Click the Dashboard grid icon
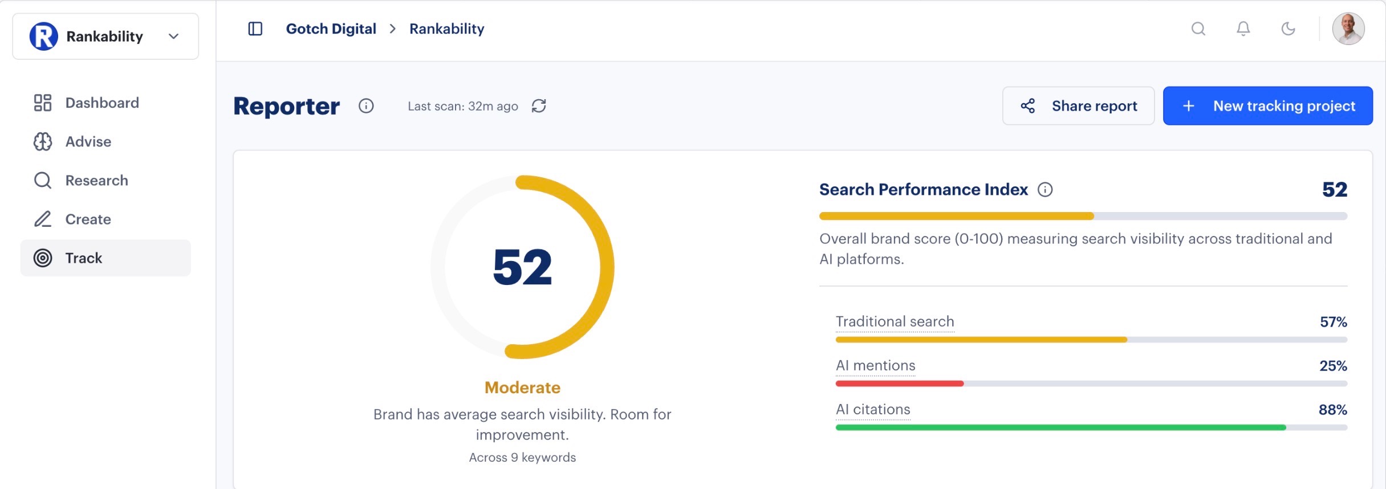Image resolution: width=1386 pixels, height=489 pixels. click(x=43, y=103)
